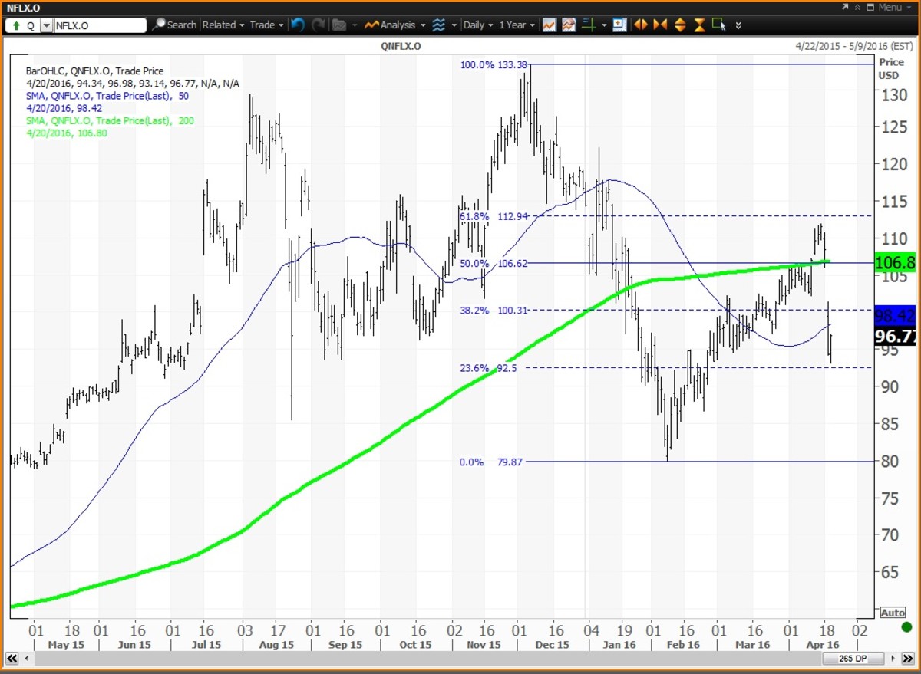Select the green crosshair cursor tool
The height and width of the screenshot is (674, 921).
tap(589, 25)
